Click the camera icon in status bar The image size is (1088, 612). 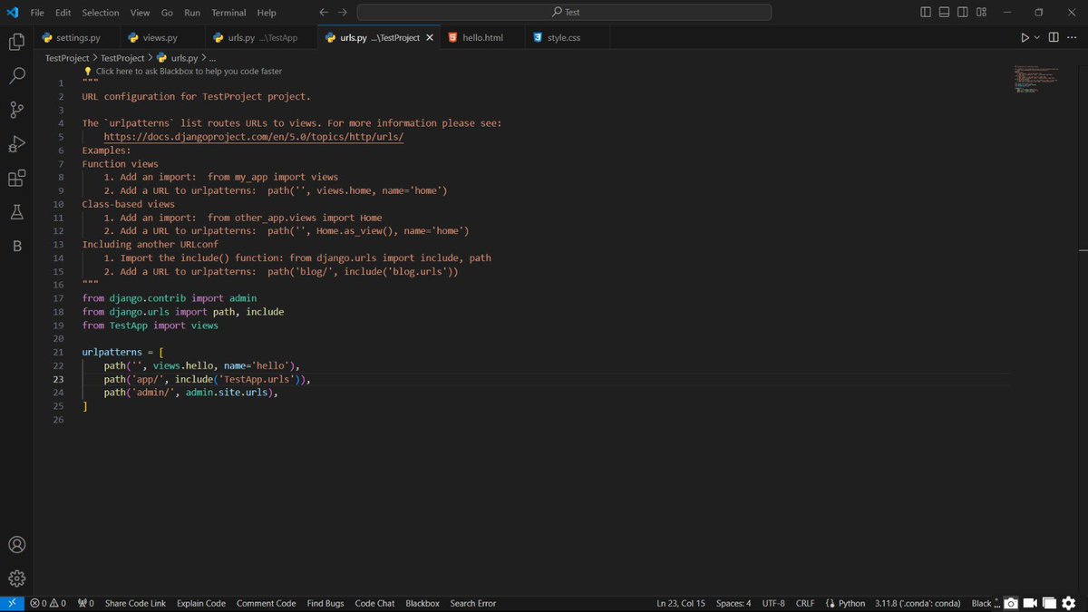coord(1010,603)
